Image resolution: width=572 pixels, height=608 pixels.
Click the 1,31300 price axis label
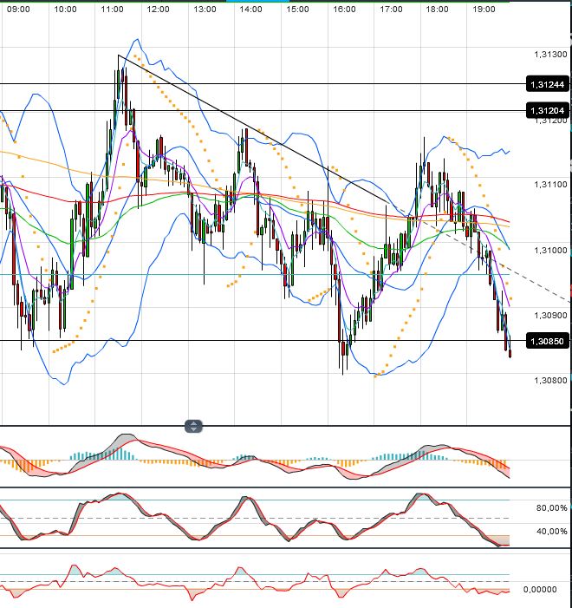pyautogui.click(x=550, y=55)
